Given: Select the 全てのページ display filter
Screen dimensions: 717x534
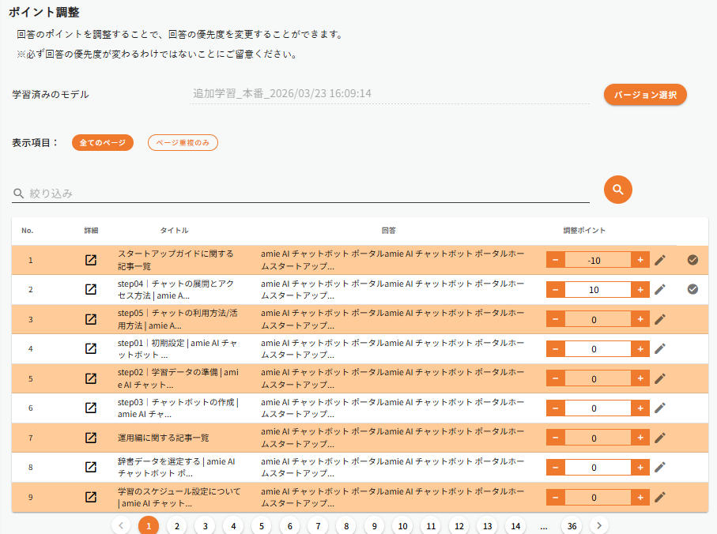Looking at the screenshot, I should click(103, 142).
